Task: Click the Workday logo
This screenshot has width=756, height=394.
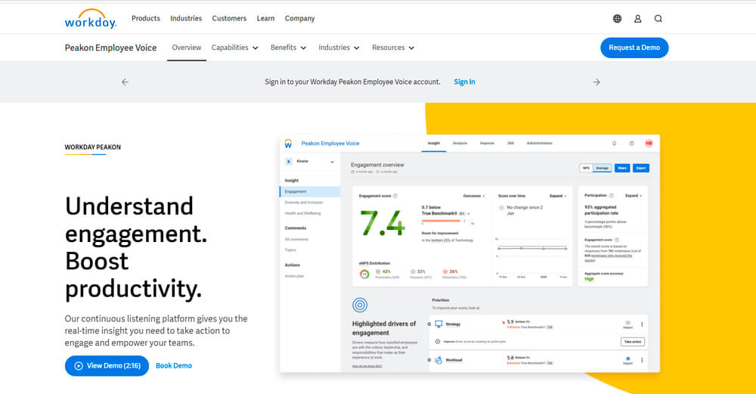Action: (x=90, y=19)
